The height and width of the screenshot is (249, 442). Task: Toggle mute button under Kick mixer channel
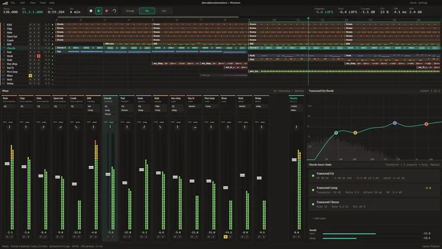pyautogui.click(x=8, y=237)
